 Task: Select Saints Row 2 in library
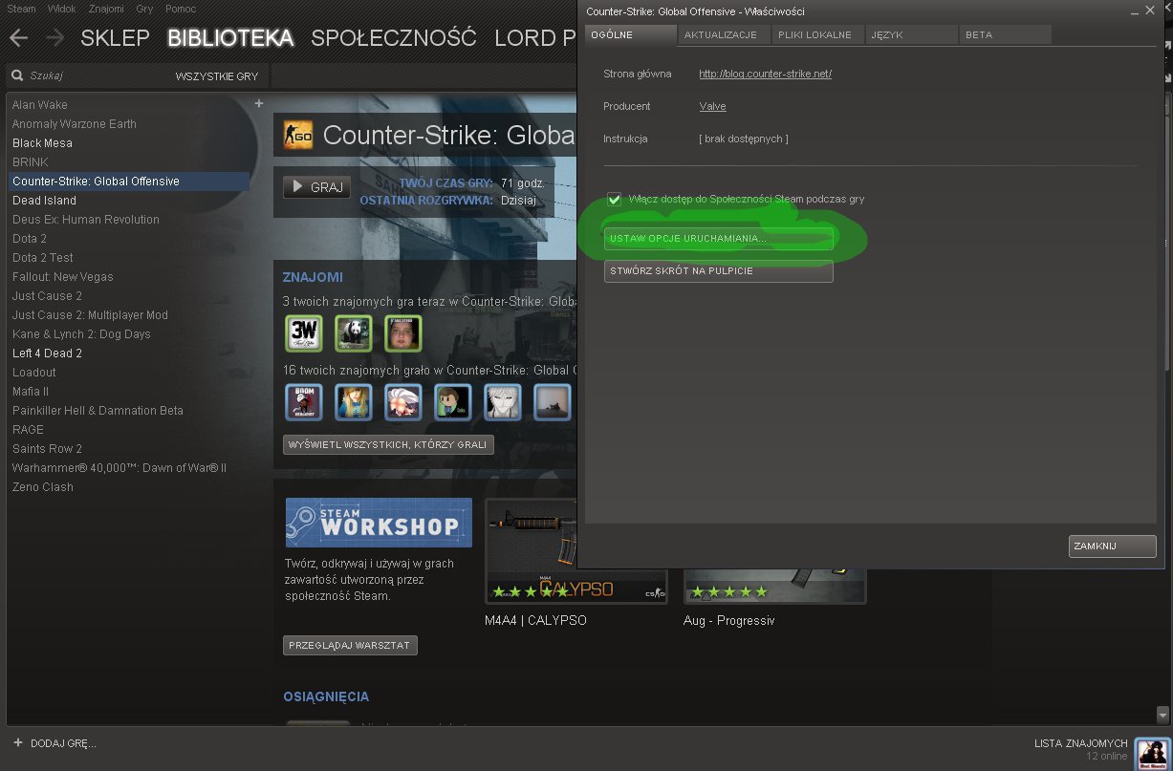pos(48,449)
